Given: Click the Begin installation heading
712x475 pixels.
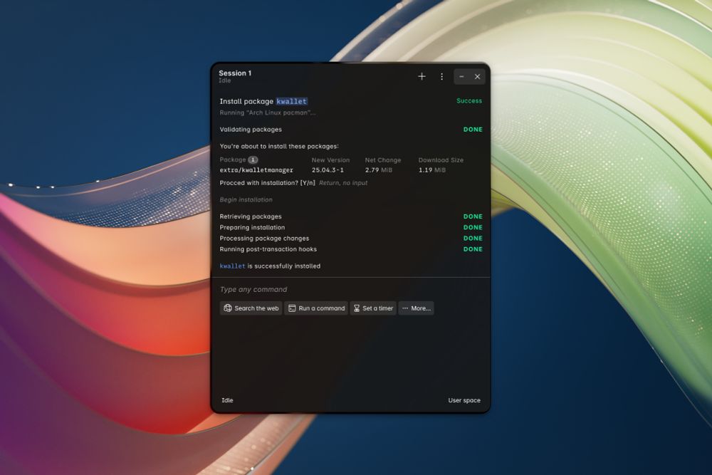Looking at the screenshot, I should tap(246, 200).
